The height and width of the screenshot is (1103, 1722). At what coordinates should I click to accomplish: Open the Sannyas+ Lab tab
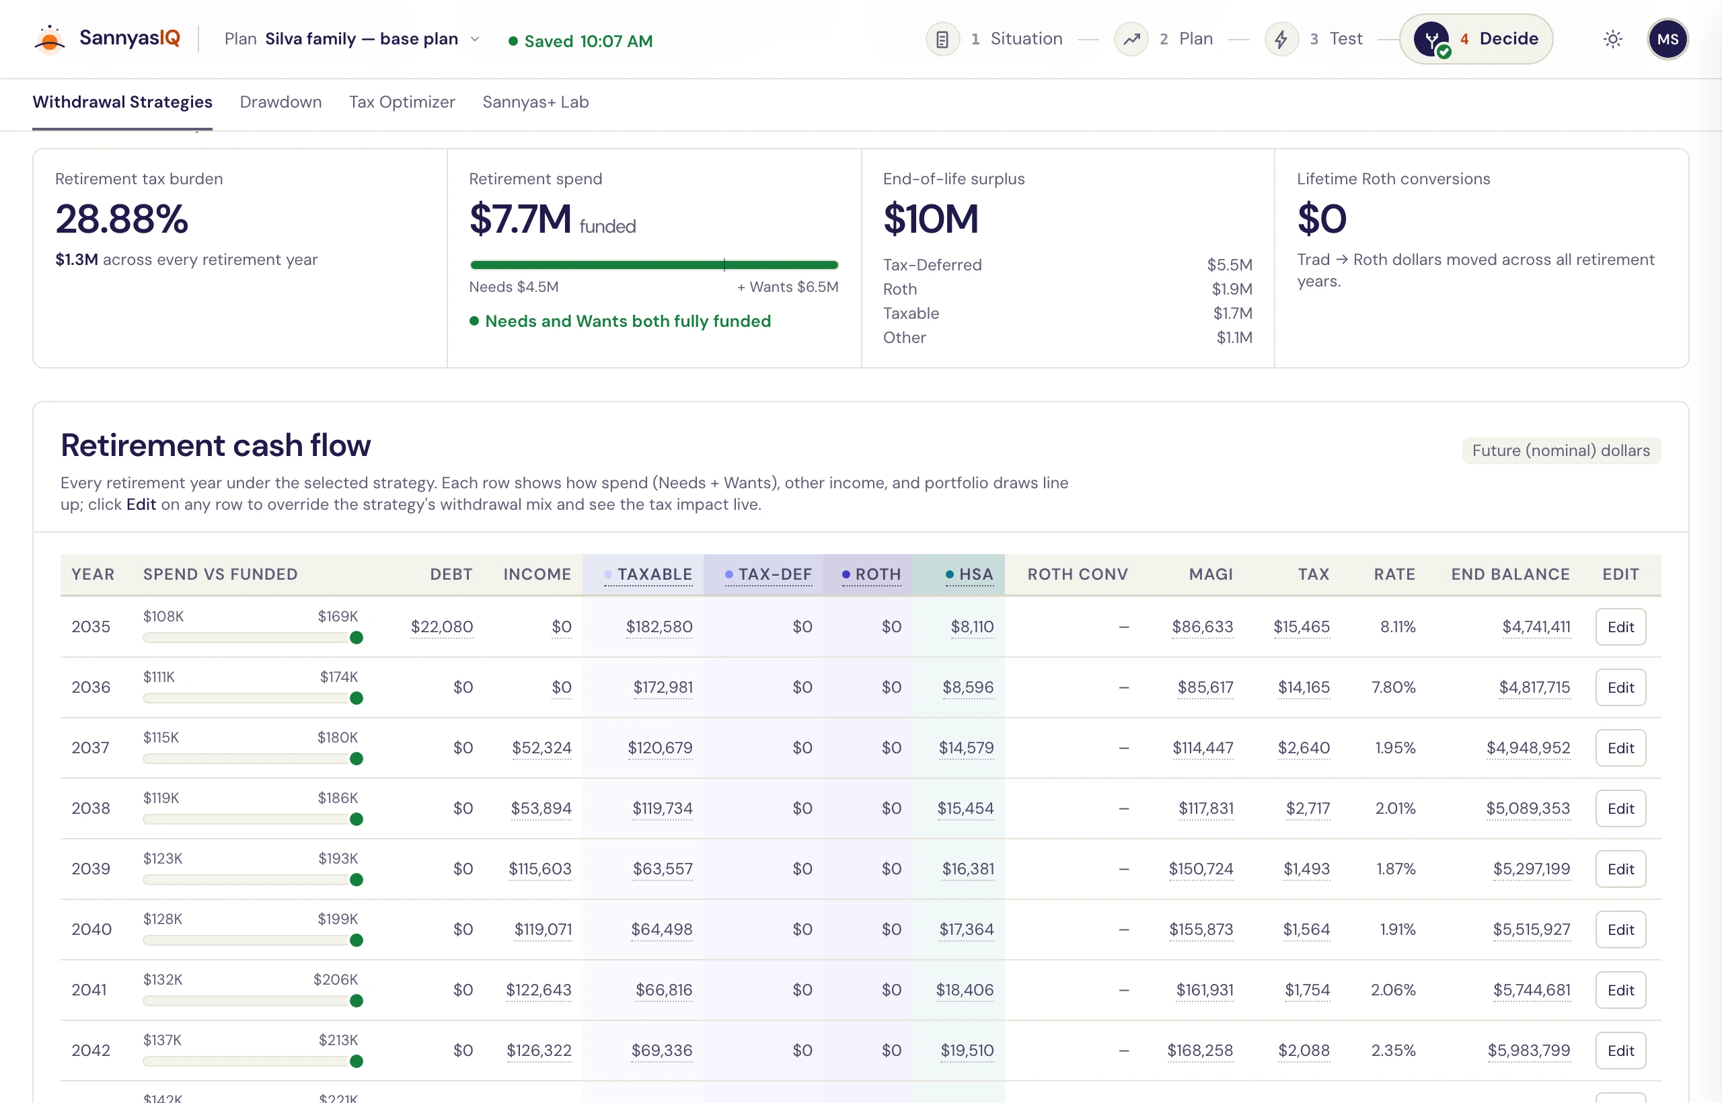tap(536, 102)
